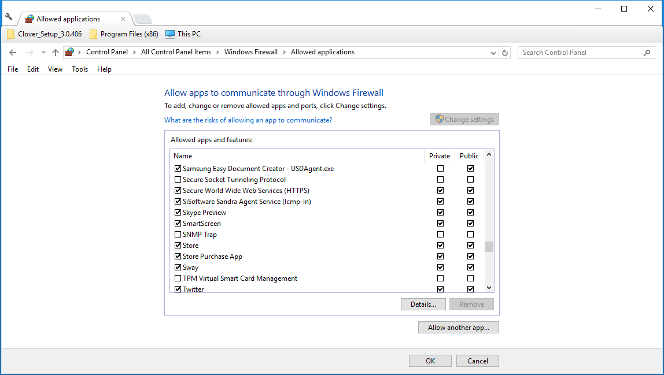Uncheck SmartScreen name checkbox
This screenshot has height=375, width=664.
[x=178, y=224]
